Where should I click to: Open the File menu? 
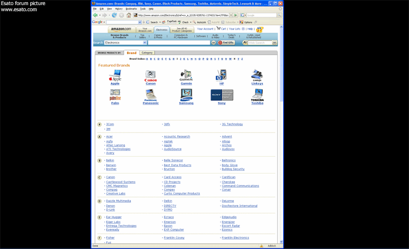click(95, 9)
